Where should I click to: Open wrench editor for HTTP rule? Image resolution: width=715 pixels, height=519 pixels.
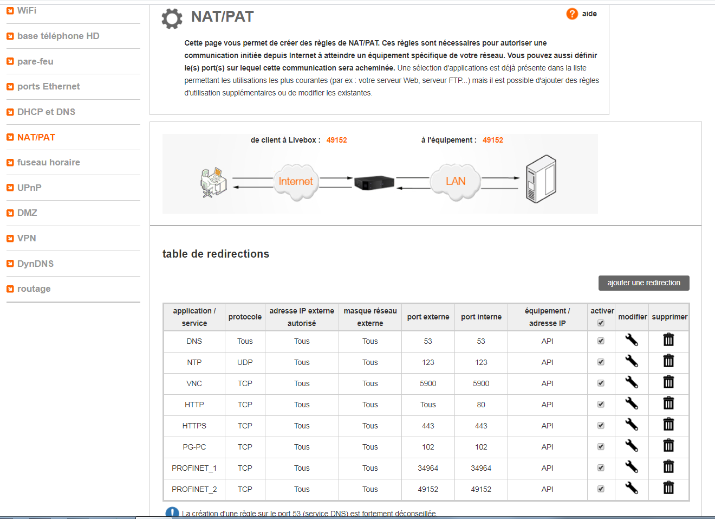632,404
